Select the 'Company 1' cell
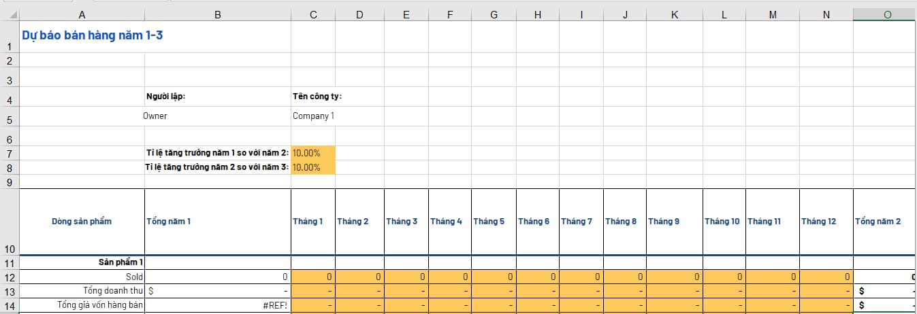 click(313, 116)
